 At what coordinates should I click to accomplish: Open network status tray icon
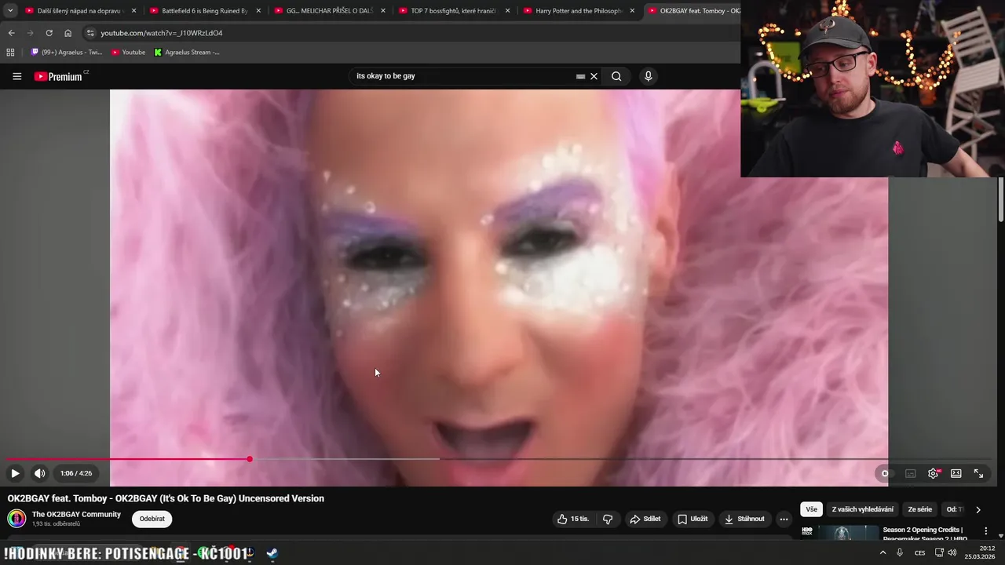[x=939, y=552]
